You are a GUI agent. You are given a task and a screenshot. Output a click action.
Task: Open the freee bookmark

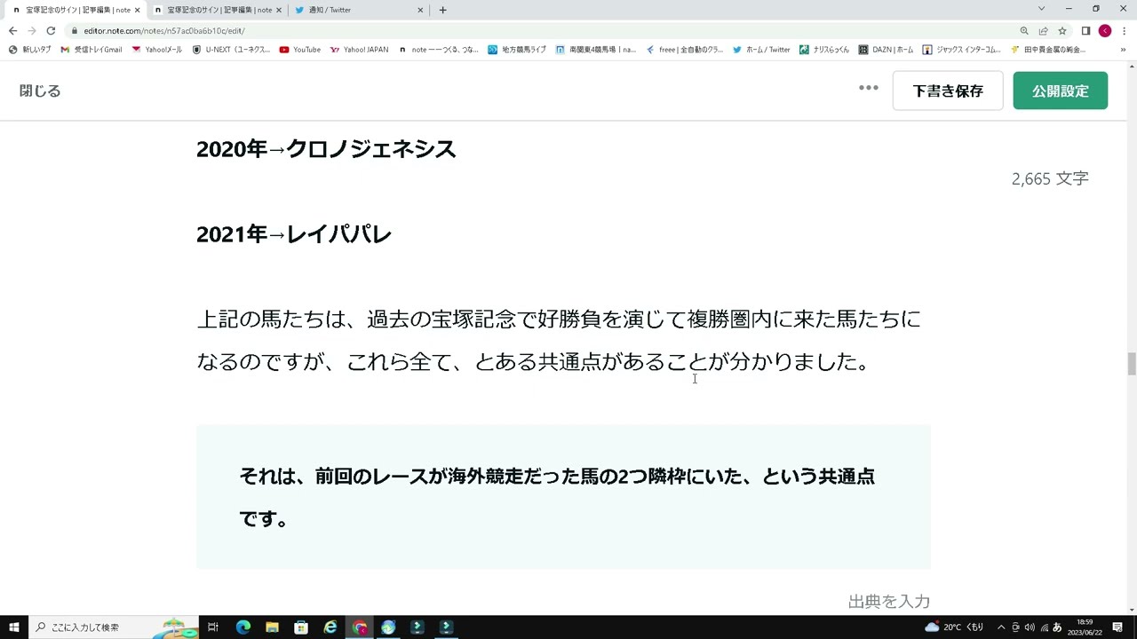coord(688,49)
